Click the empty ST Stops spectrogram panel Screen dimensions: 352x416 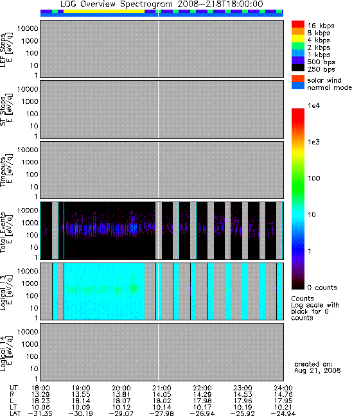[x=162, y=109]
